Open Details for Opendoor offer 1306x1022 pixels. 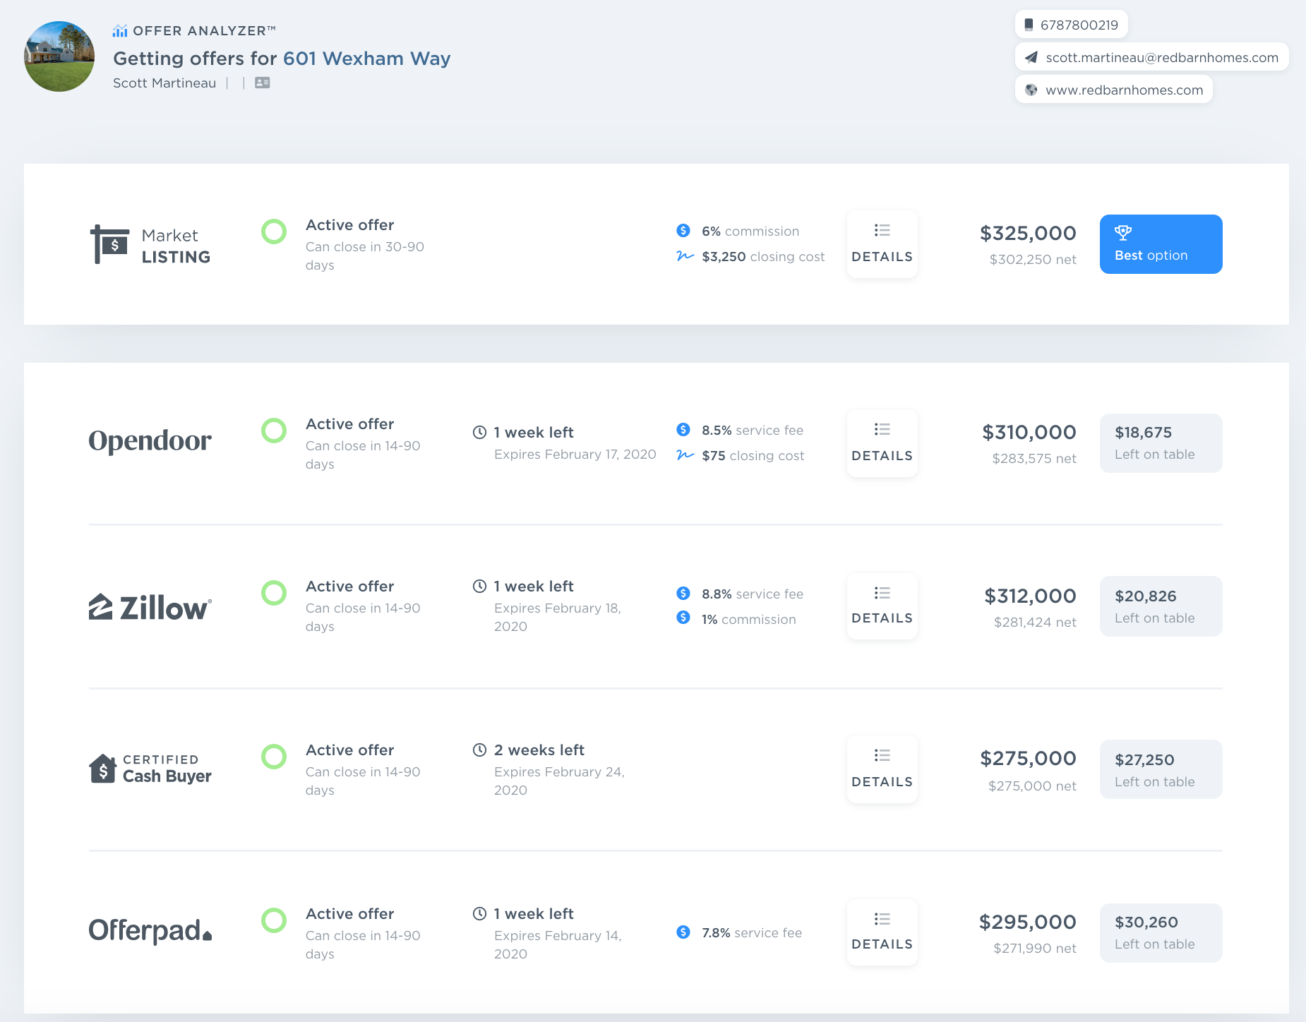pos(882,443)
